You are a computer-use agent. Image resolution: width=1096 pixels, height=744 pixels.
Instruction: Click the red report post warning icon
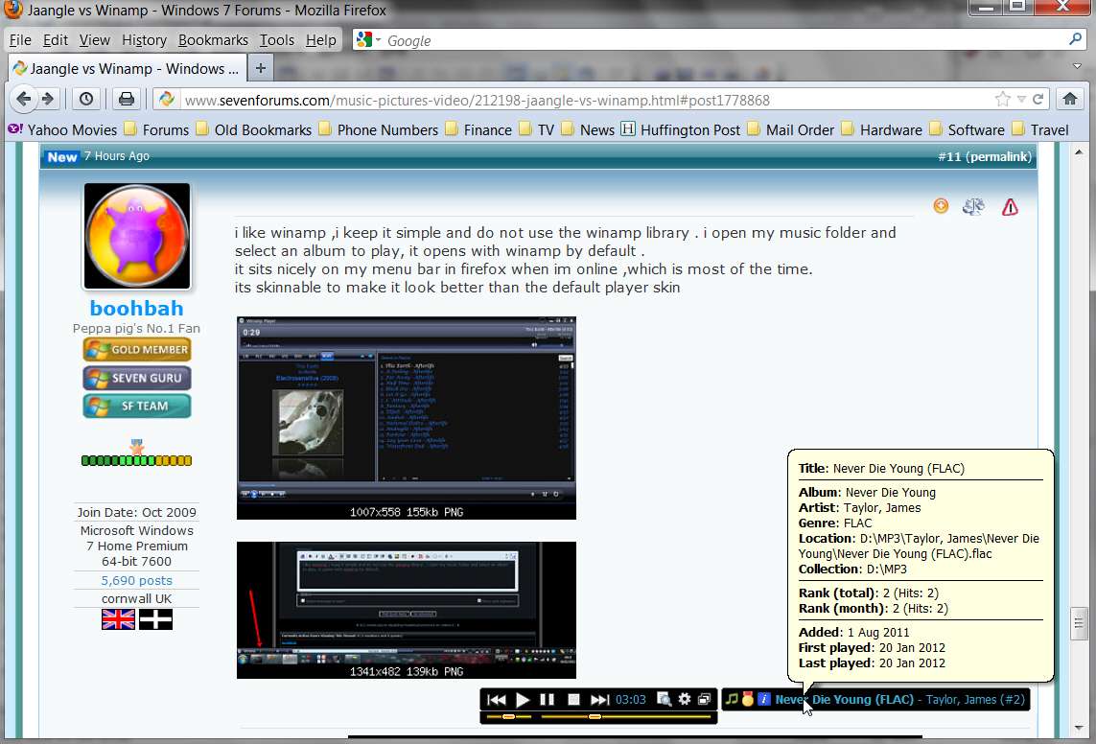(1010, 207)
